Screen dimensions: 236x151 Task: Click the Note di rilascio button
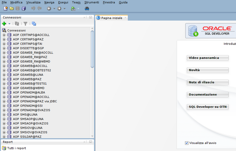tap(208, 83)
